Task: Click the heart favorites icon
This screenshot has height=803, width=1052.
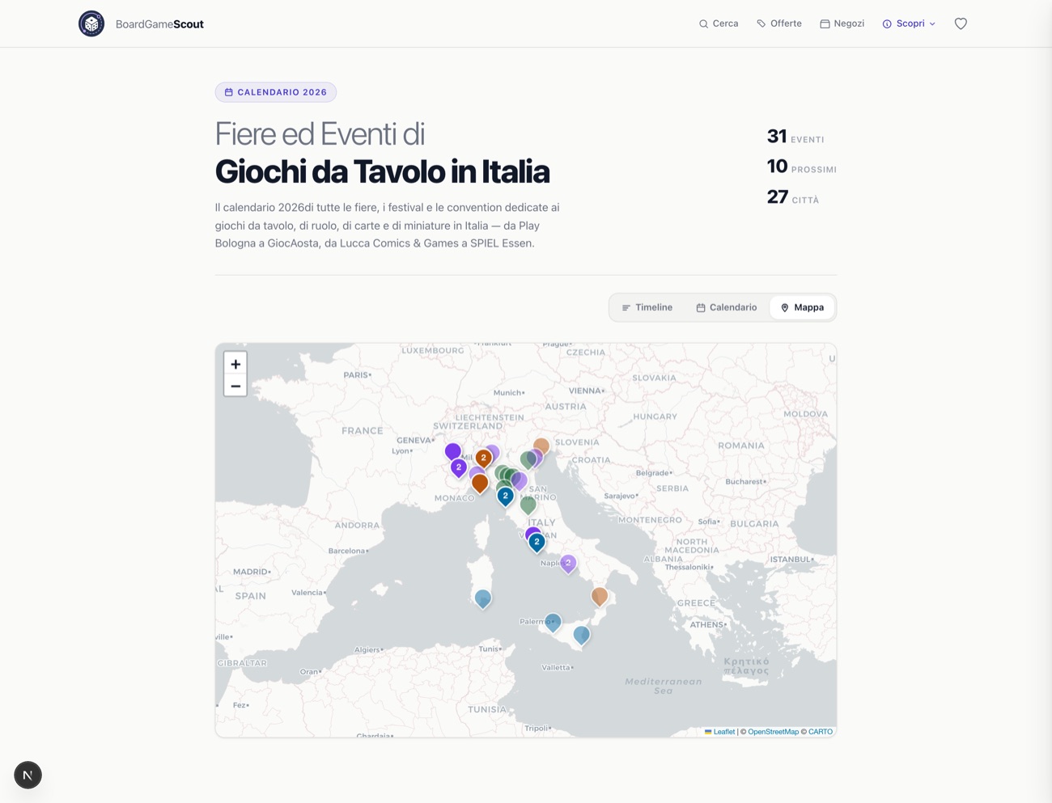Action: pyautogui.click(x=961, y=23)
